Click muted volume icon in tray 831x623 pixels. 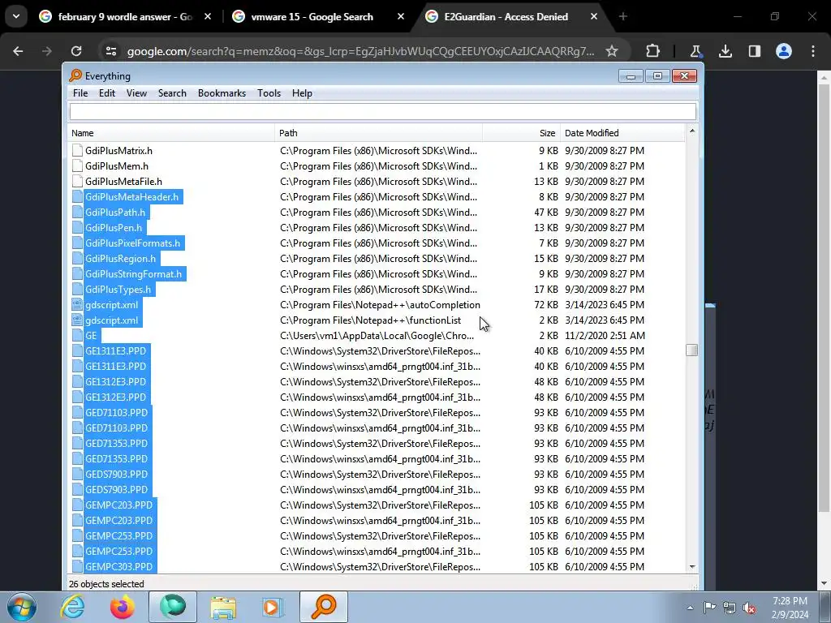[x=749, y=608]
